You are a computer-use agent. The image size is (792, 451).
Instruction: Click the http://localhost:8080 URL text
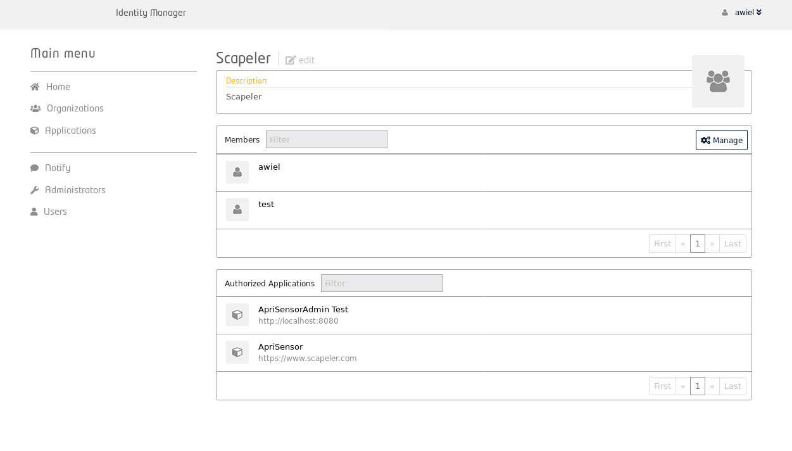click(298, 321)
